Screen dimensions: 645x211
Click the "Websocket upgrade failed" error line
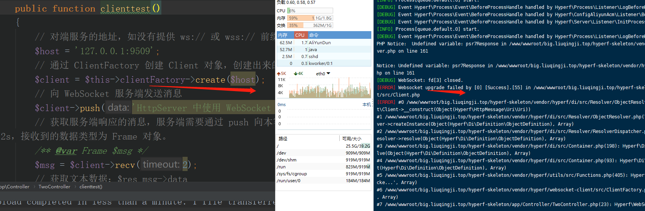tap(511, 88)
